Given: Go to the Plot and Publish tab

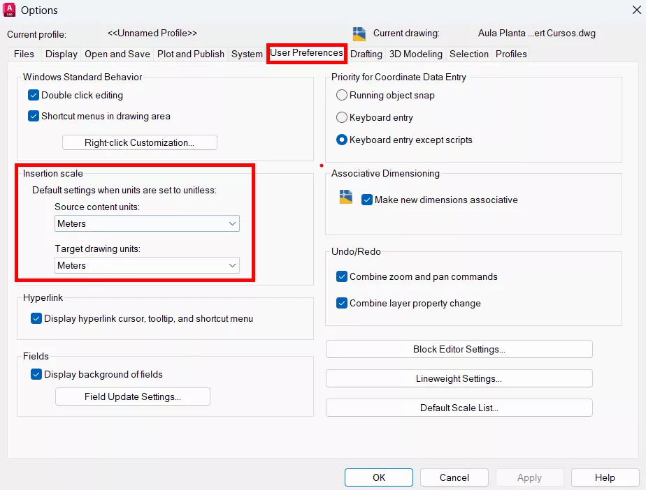Looking at the screenshot, I should 191,54.
